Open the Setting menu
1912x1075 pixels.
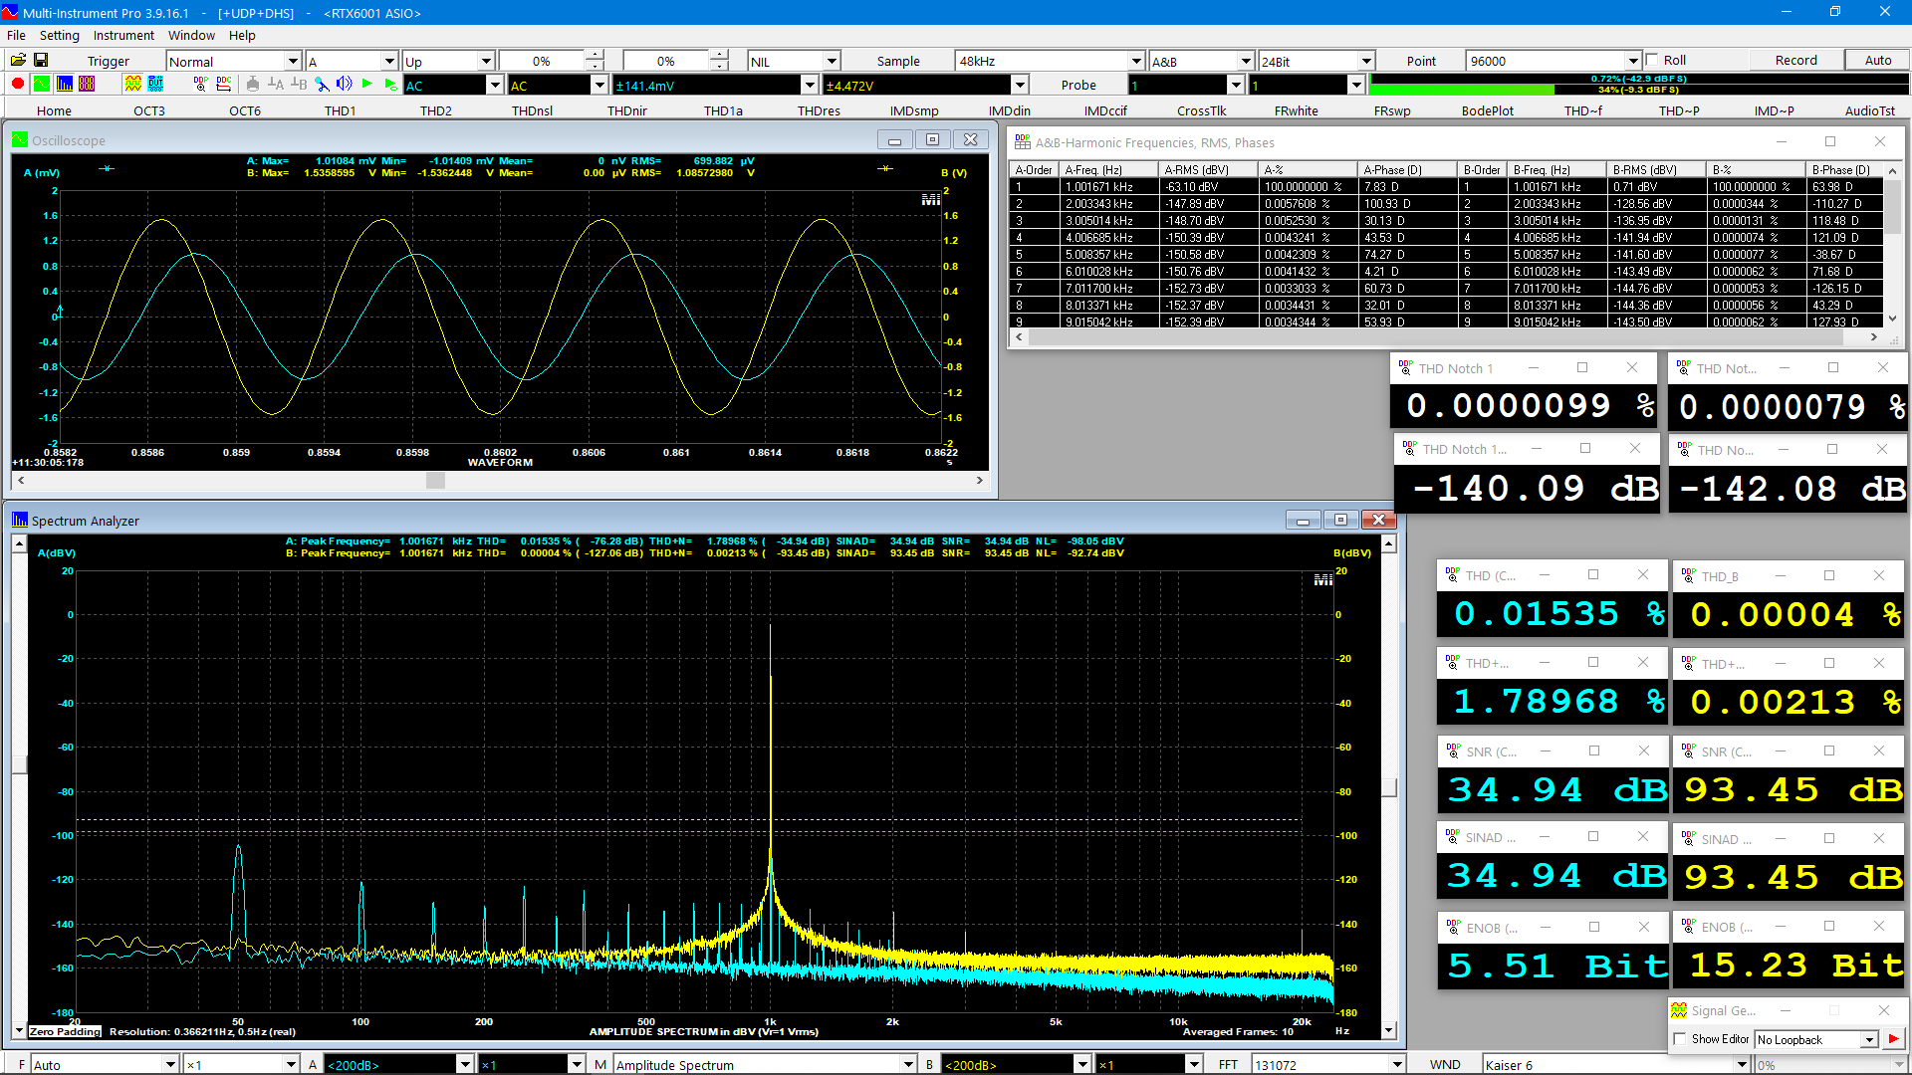60,35
